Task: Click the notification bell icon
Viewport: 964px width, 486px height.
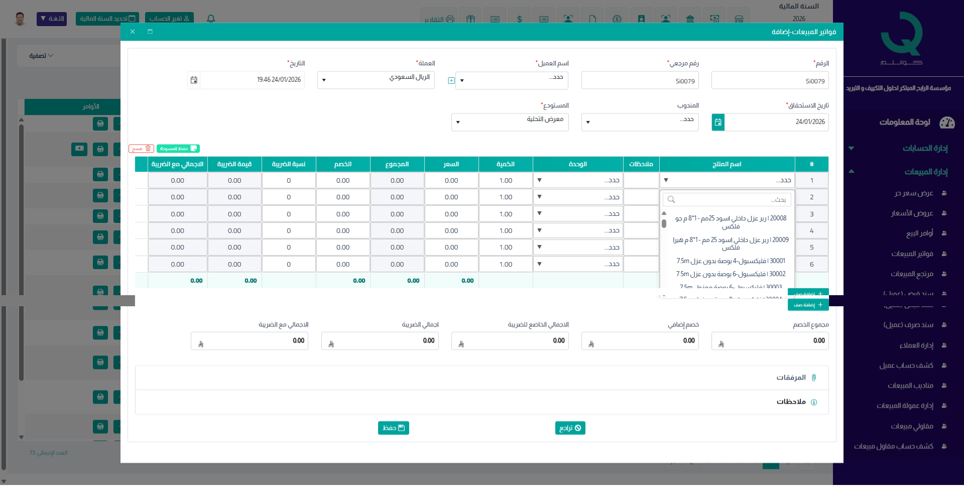Action: [x=211, y=19]
